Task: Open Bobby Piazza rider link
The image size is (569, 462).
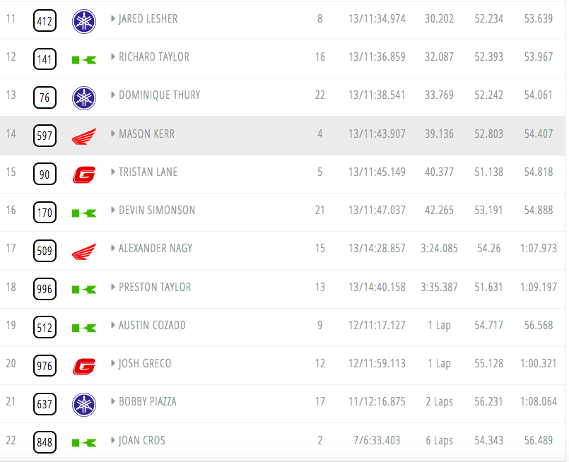Action: click(148, 402)
